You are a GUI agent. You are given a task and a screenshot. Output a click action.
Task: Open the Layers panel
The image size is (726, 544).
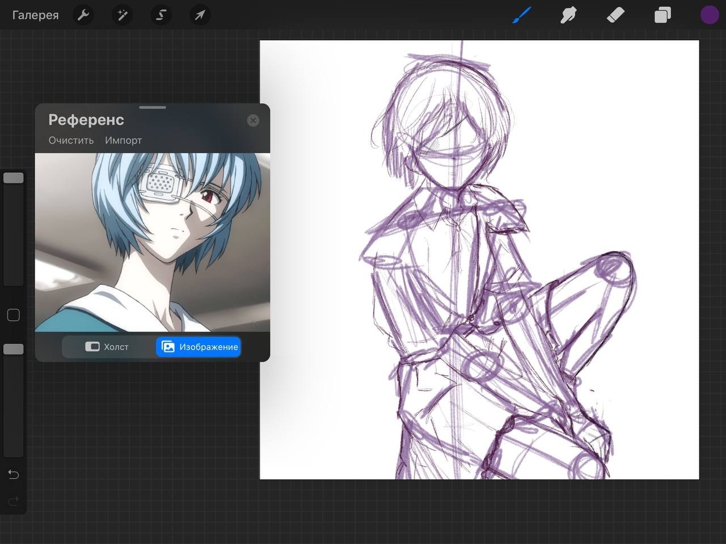pos(662,15)
